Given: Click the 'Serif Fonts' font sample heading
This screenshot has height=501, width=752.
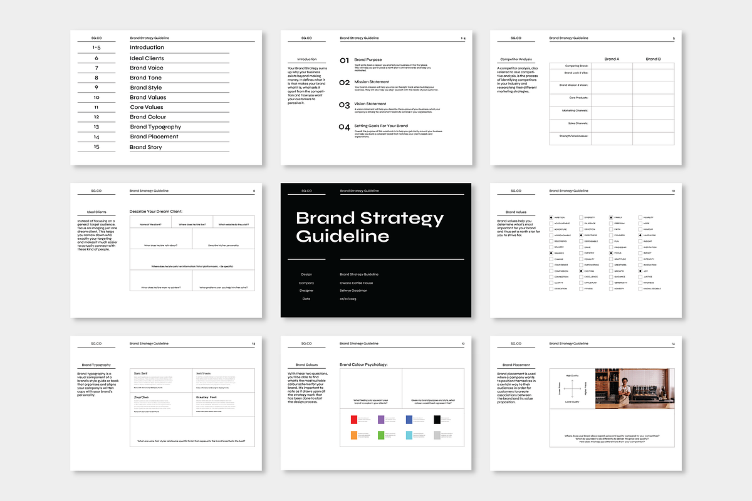Looking at the screenshot, I should (204, 373).
